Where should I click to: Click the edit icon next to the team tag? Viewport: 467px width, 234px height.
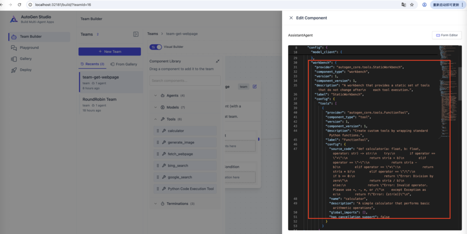[x=254, y=86]
